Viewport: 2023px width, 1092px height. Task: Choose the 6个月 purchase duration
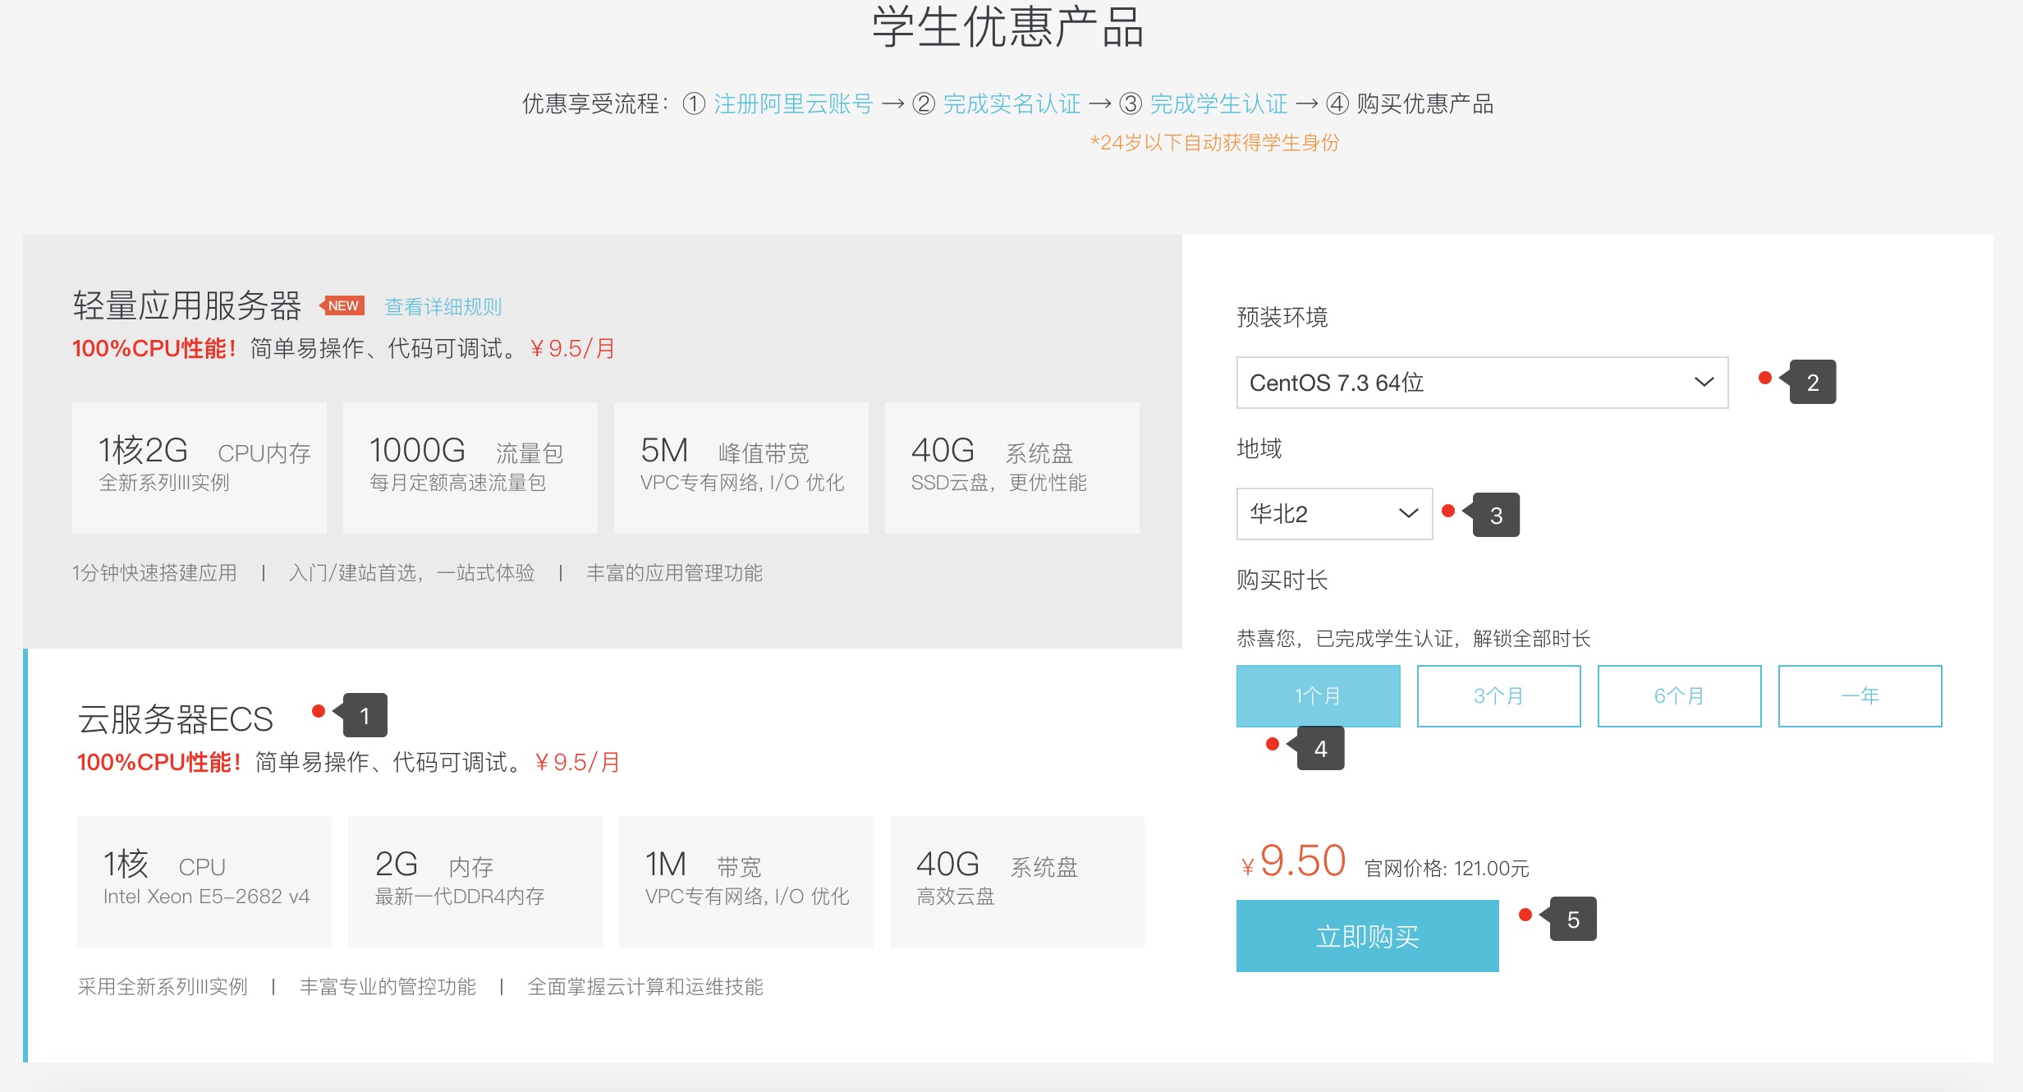point(1679,696)
